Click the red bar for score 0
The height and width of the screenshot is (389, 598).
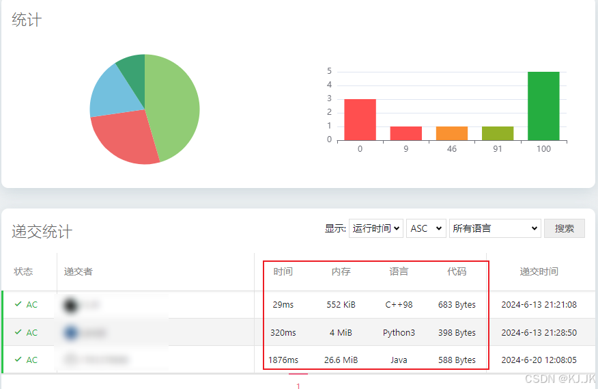360,120
